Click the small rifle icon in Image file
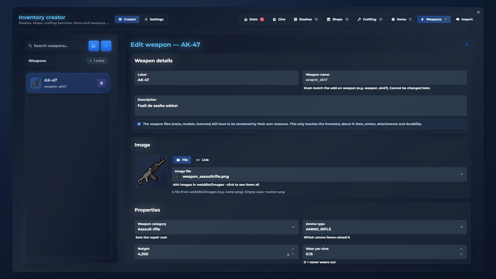496x279 pixels. [x=178, y=176]
